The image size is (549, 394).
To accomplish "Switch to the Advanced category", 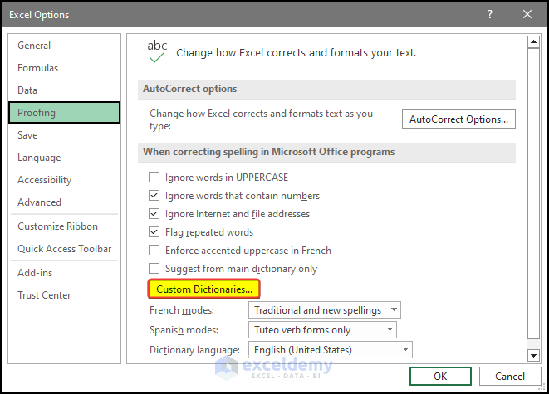I will tap(39, 202).
